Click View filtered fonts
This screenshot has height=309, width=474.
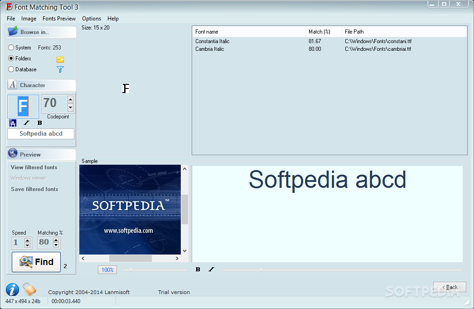pyautogui.click(x=34, y=167)
